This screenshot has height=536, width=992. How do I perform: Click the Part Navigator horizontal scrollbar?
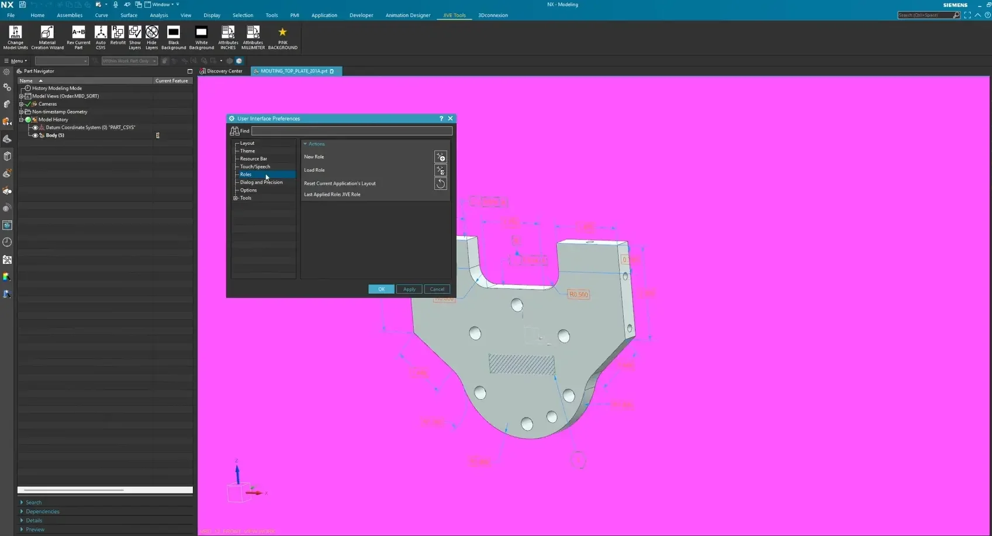[x=105, y=490]
